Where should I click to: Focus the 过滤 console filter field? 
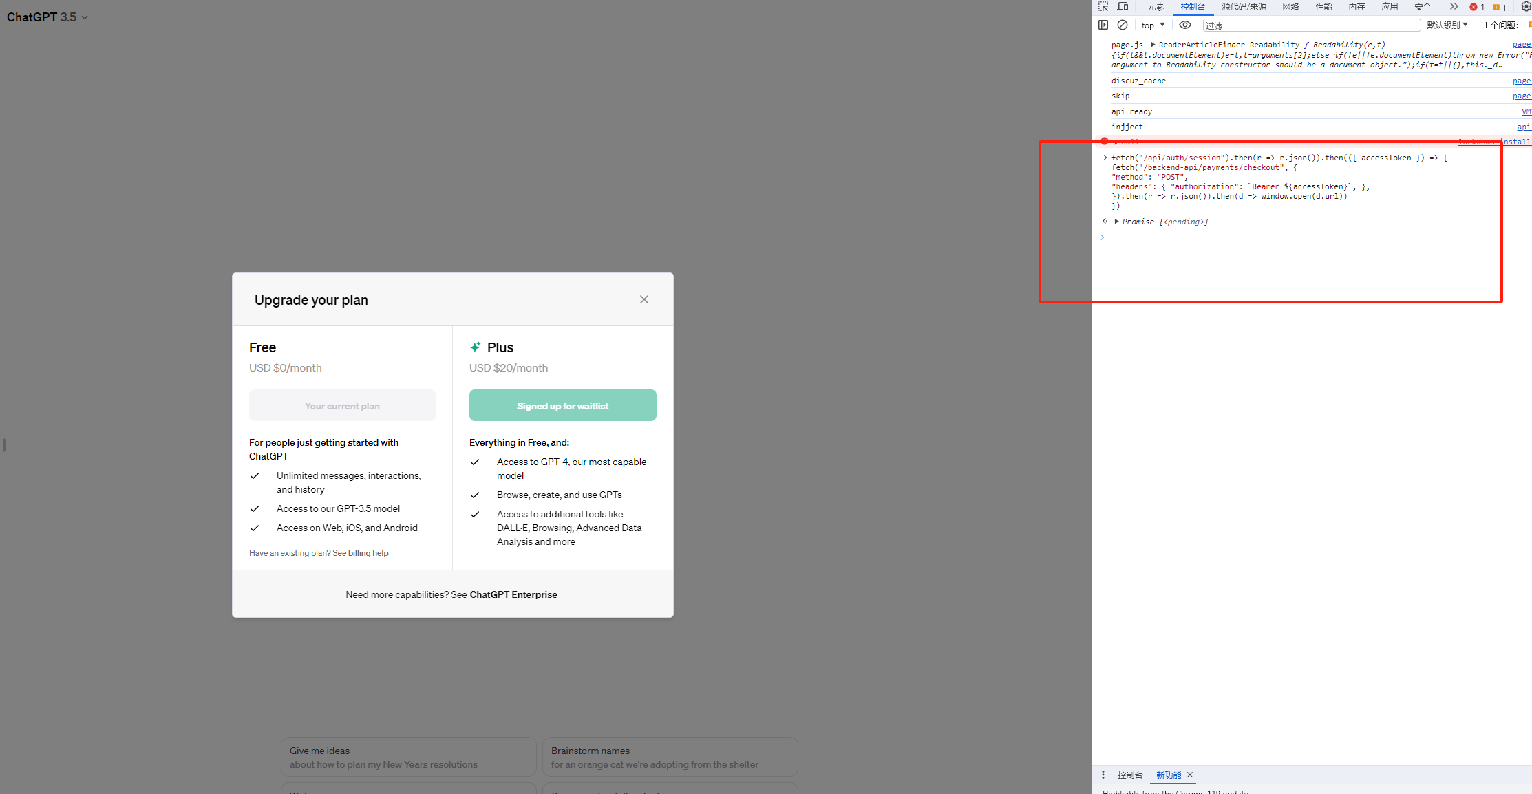(1311, 25)
